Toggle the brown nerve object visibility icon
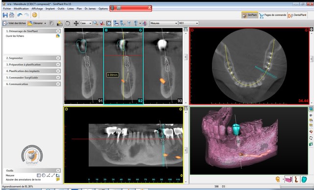 coord(296,179)
